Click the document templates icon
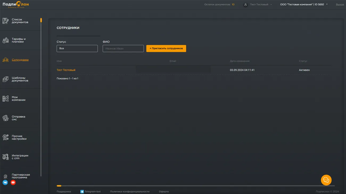This screenshot has width=346, height=194. pos(6,79)
